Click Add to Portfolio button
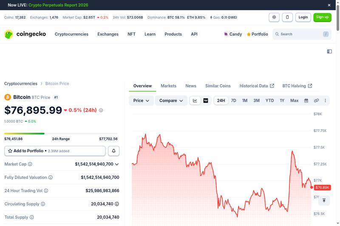Image resolution: width=340 pixels, height=226 pixels. click(x=55, y=151)
